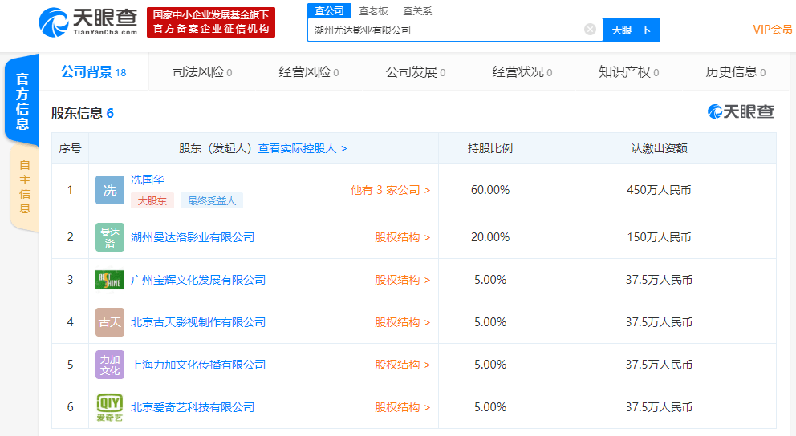Expand 他有 3 家公司 for 冼国华
Viewport: 796px width, 436px height.
pyautogui.click(x=390, y=190)
